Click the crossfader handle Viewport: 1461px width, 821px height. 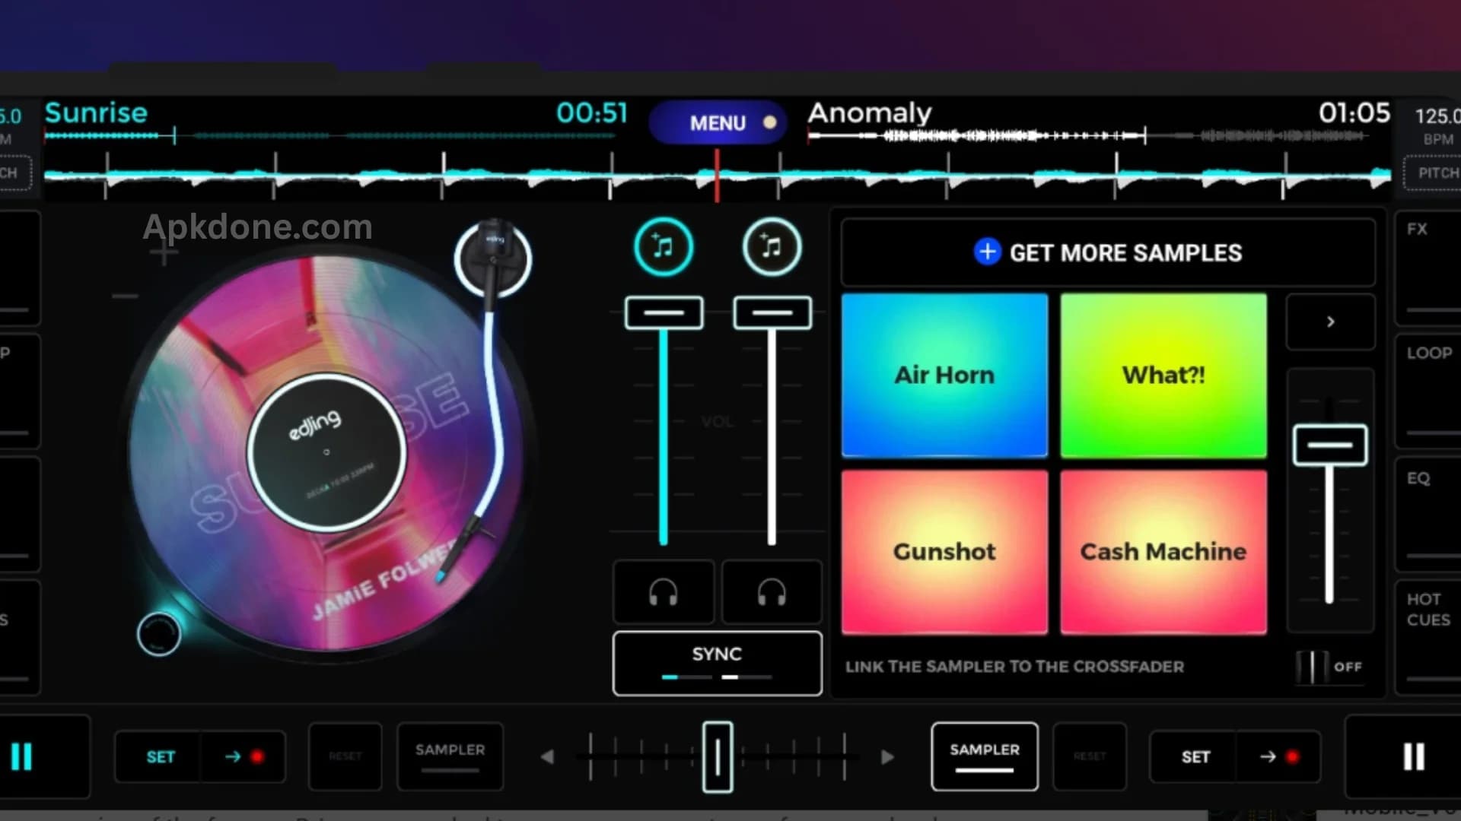tap(717, 757)
